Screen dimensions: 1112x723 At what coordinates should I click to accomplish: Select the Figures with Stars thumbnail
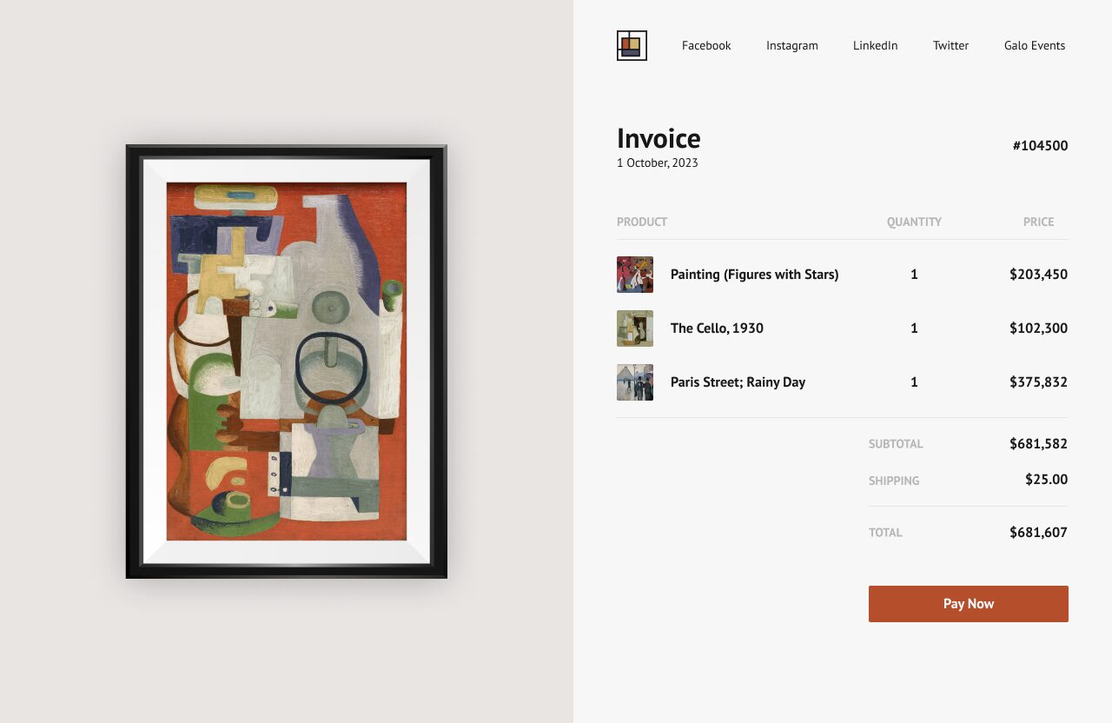635,275
